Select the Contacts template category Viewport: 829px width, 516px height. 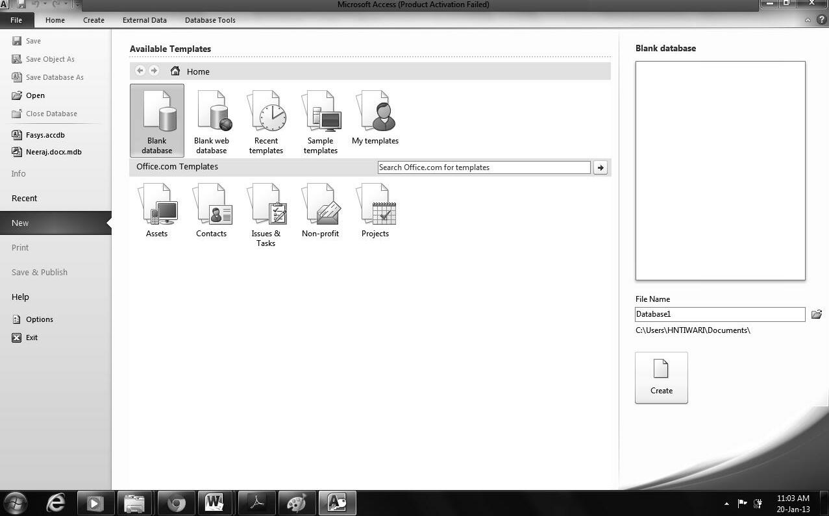click(212, 210)
